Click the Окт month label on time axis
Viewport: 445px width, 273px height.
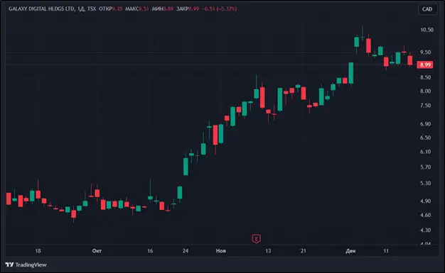[x=97, y=251]
